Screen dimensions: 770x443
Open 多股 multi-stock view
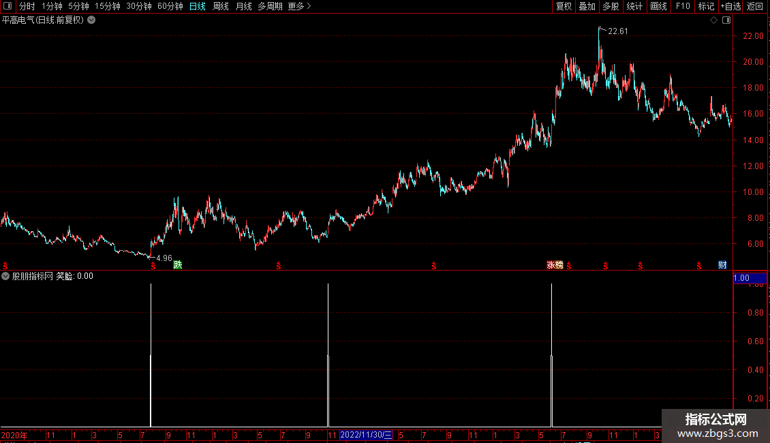pos(611,6)
